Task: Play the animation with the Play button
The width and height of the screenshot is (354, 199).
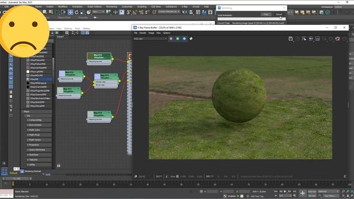Action: [x=285, y=191]
